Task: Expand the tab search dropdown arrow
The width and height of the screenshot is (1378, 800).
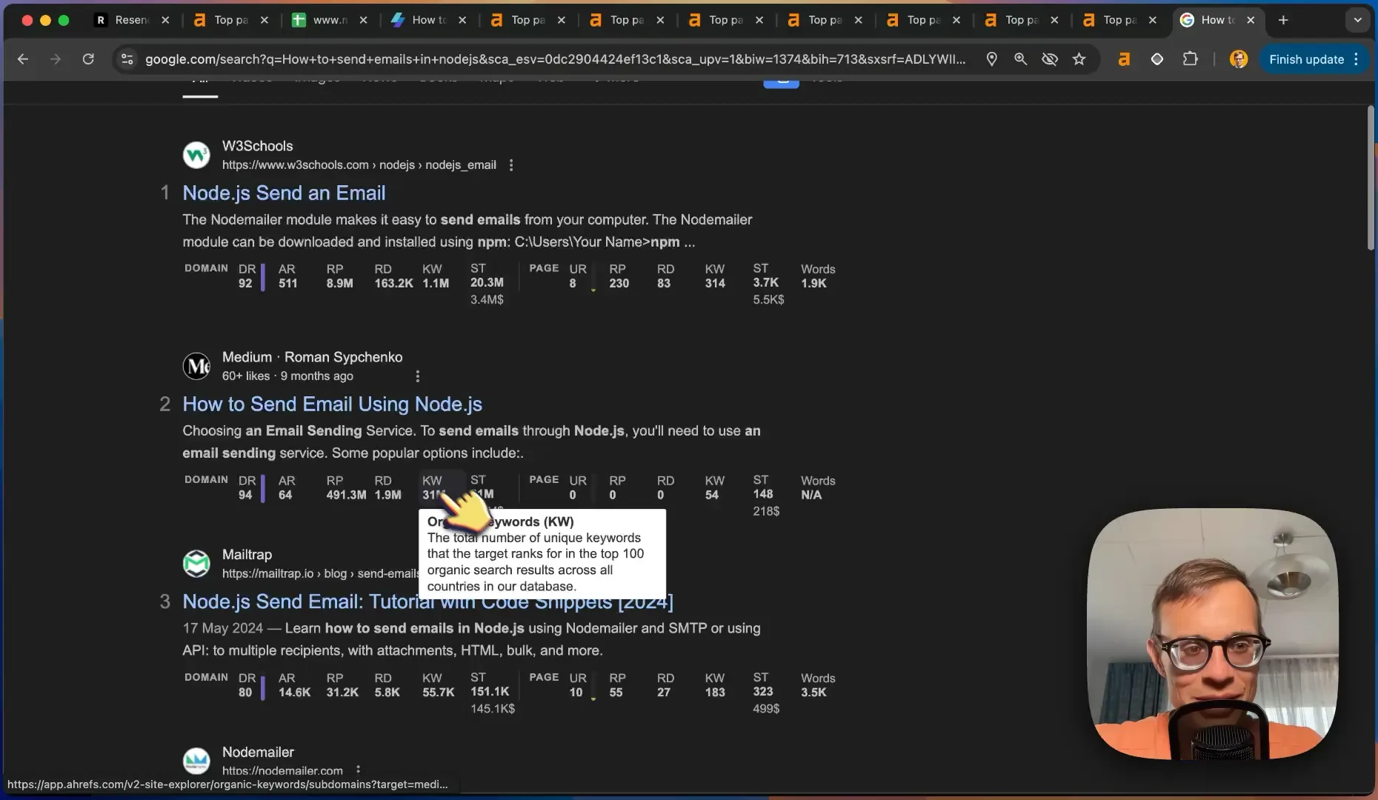Action: coord(1357,20)
